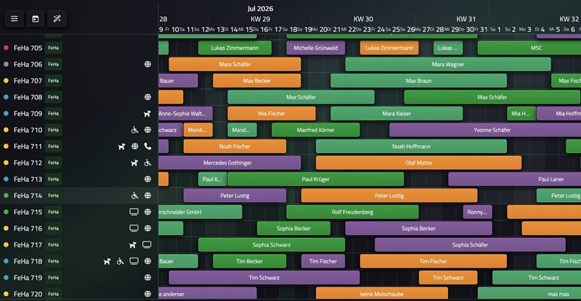Viewport: 581px width, 301px height.
Task: Open the Rolf Freudenberg booking
Action: (352, 213)
